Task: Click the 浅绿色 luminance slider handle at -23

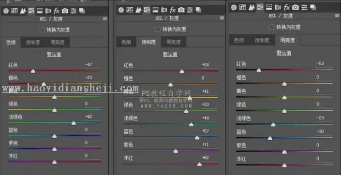Action: (273, 125)
